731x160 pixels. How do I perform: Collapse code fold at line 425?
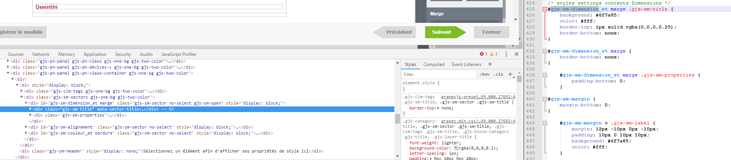pyautogui.click(x=545, y=9)
